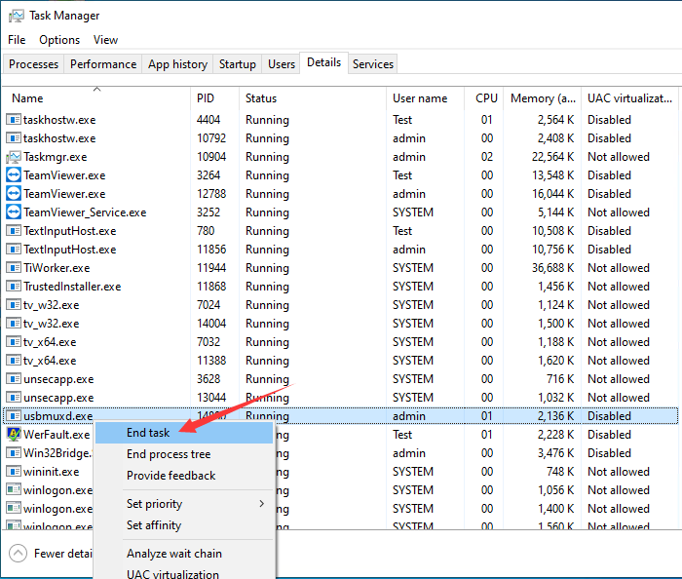The width and height of the screenshot is (682, 579).
Task: Open the Options menu
Action: point(59,40)
